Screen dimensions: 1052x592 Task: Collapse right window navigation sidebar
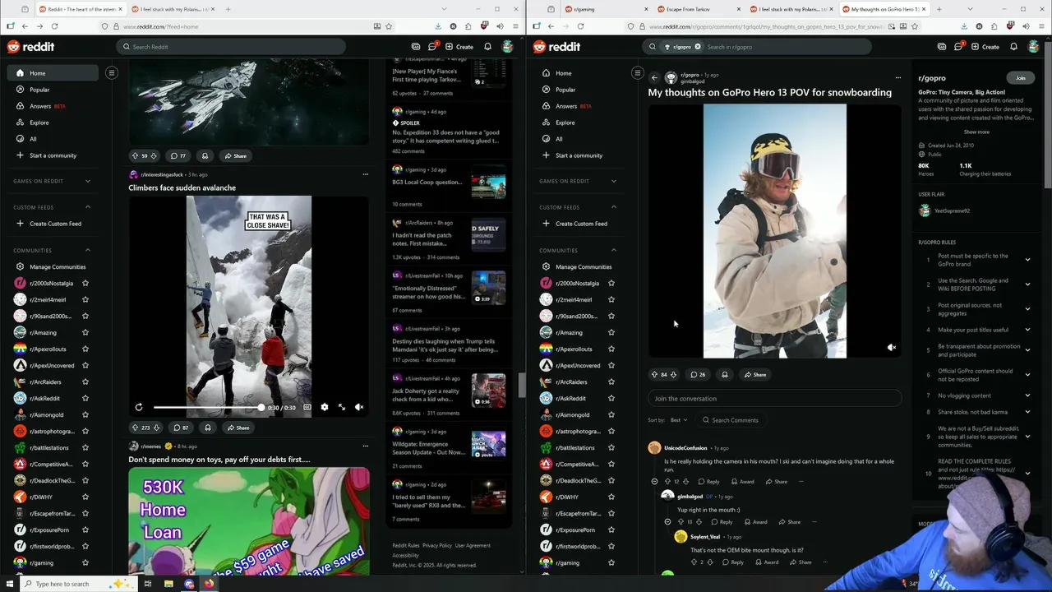coord(637,73)
